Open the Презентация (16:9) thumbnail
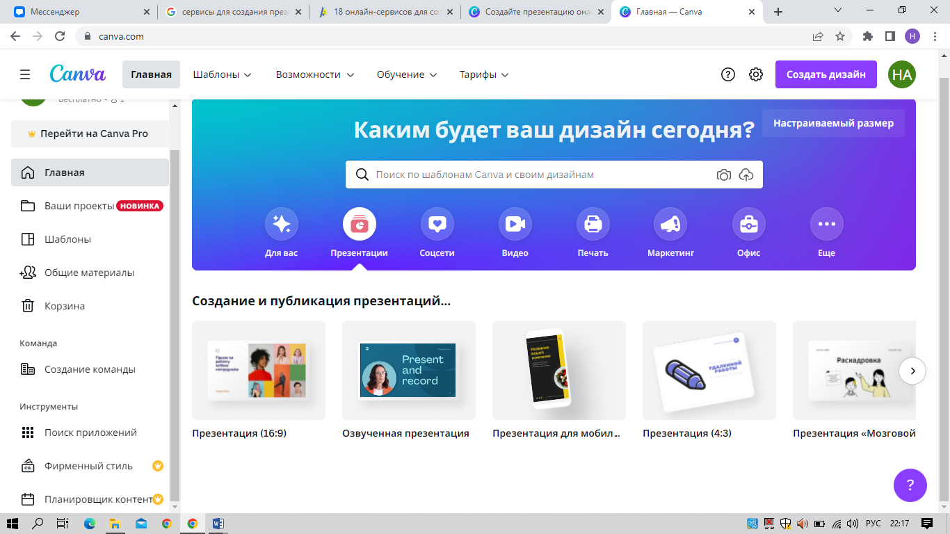The image size is (950, 534). click(259, 371)
